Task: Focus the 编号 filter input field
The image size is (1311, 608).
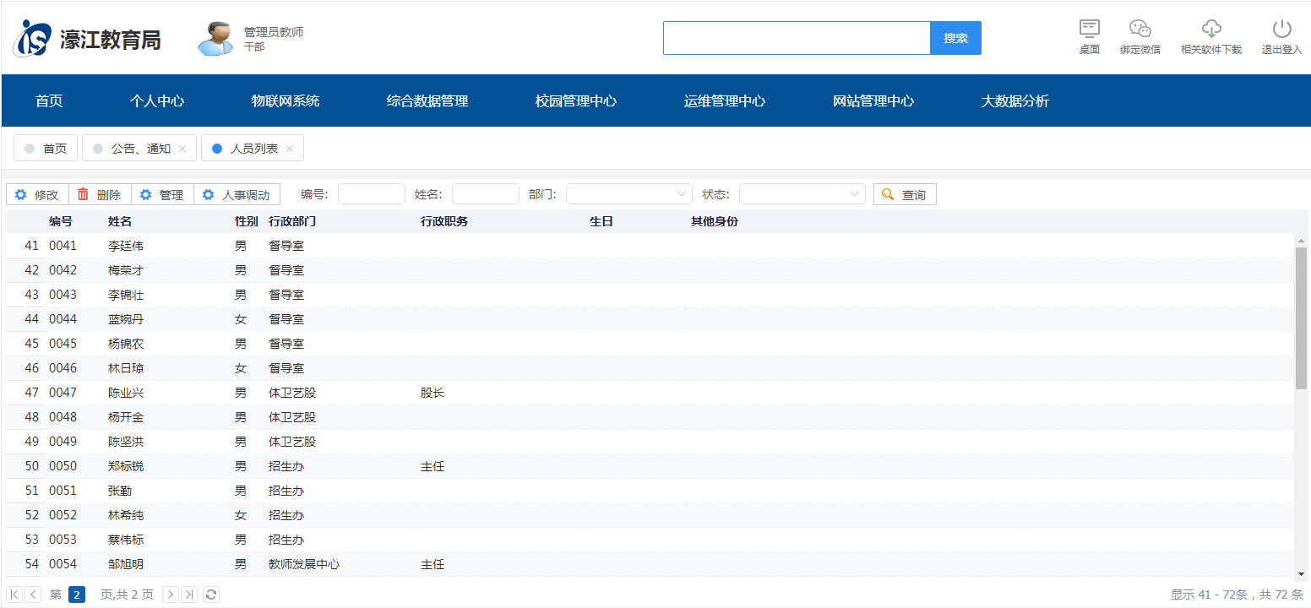Action: (x=372, y=194)
